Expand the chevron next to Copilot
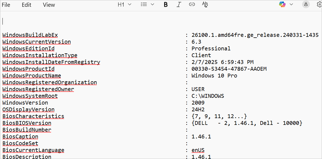The image size is (322, 159). [x=291, y=4]
